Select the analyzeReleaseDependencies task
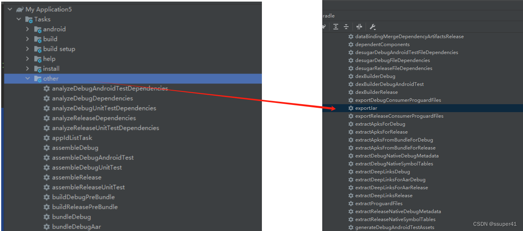The width and height of the screenshot is (523, 231). coord(94,118)
